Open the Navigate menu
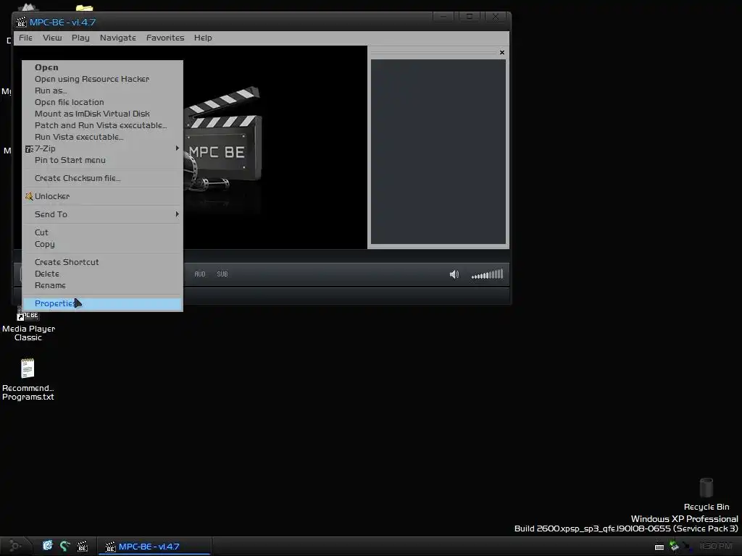The image size is (742, 556). 118,38
